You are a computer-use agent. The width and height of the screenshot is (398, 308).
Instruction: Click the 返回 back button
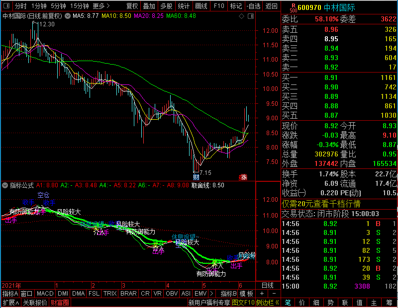pos(271,6)
